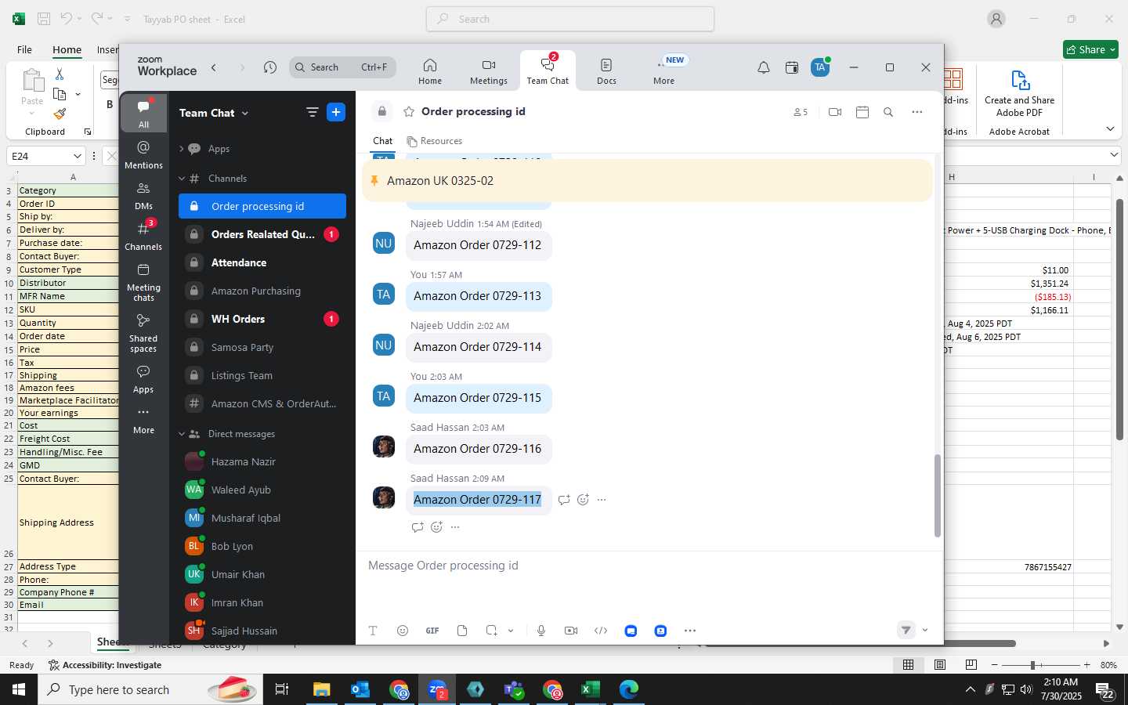Open text formatting in message composer
This screenshot has width=1128, height=705.
click(373, 631)
